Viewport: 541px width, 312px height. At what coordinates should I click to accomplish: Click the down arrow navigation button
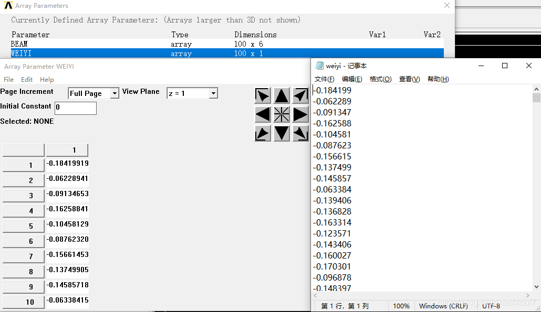pyautogui.click(x=282, y=133)
